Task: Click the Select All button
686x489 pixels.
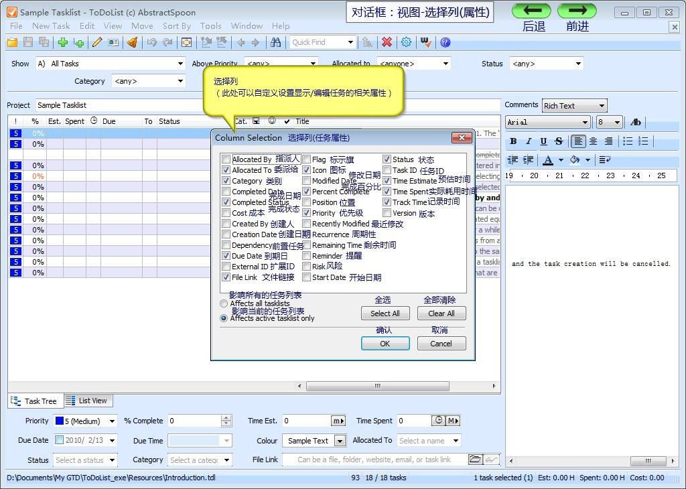Action: click(385, 313)
